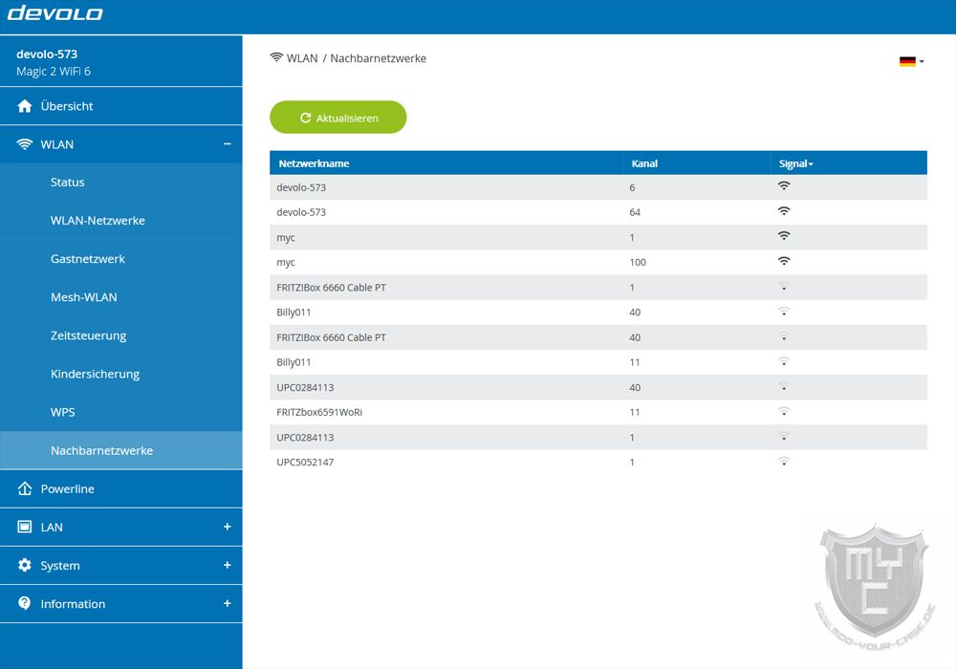Screen dimensions: 956x669
Task: Click signal icon for Billy011 channel 40
Action: click(x=784, y=312)
